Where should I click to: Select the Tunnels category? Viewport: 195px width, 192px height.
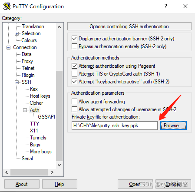pyautogui.click(x=38, y=138)
